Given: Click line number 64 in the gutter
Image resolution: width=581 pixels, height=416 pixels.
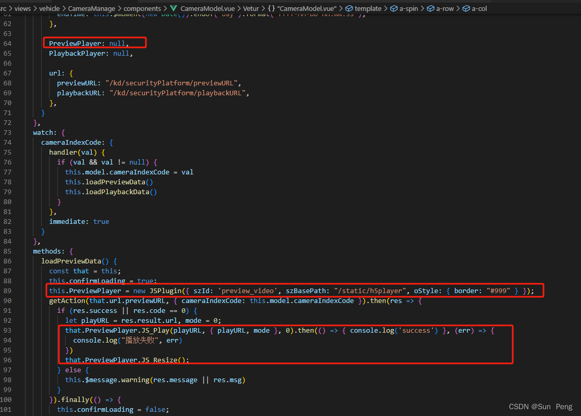Looking at the screenshot, I should click(x=7, y=43).
